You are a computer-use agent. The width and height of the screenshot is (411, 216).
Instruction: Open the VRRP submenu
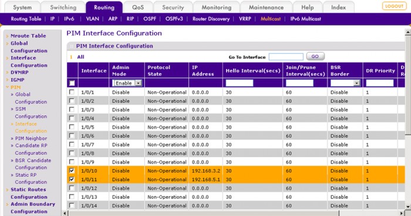(245, 19)
